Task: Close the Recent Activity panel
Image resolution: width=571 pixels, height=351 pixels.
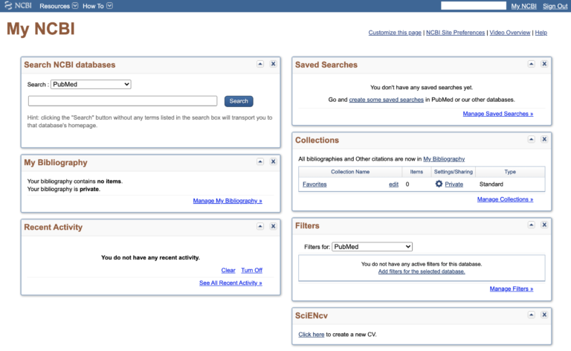Action: (x=273, y=227)
